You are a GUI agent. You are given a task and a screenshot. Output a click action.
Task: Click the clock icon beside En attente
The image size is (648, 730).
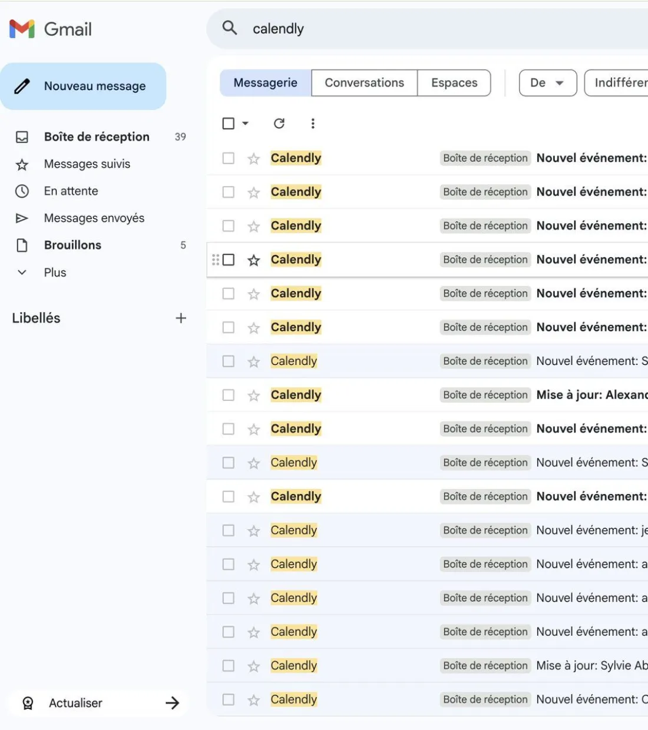pyautogui.click(x=22, y=191)
